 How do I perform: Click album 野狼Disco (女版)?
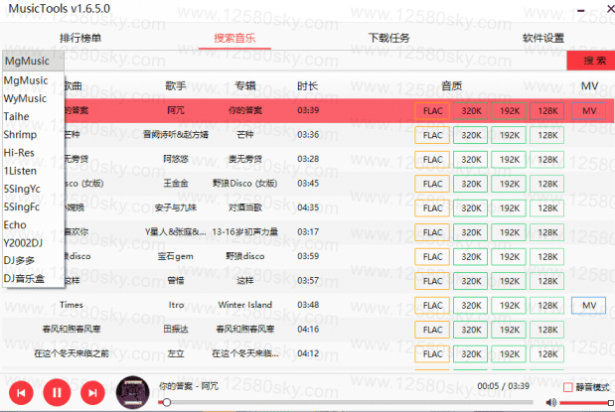pos(245,183)
